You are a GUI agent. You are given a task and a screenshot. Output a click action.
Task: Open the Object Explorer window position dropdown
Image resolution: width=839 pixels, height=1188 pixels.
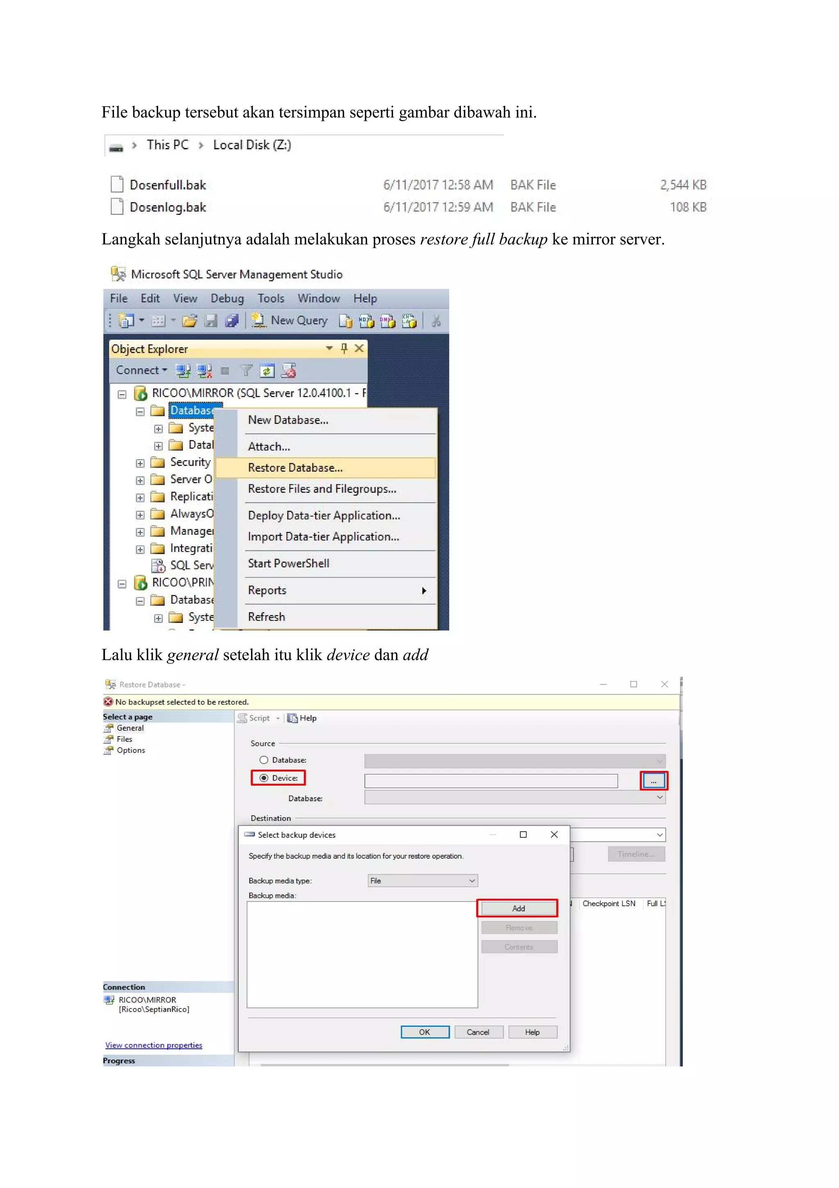click(x=329, y=348)
